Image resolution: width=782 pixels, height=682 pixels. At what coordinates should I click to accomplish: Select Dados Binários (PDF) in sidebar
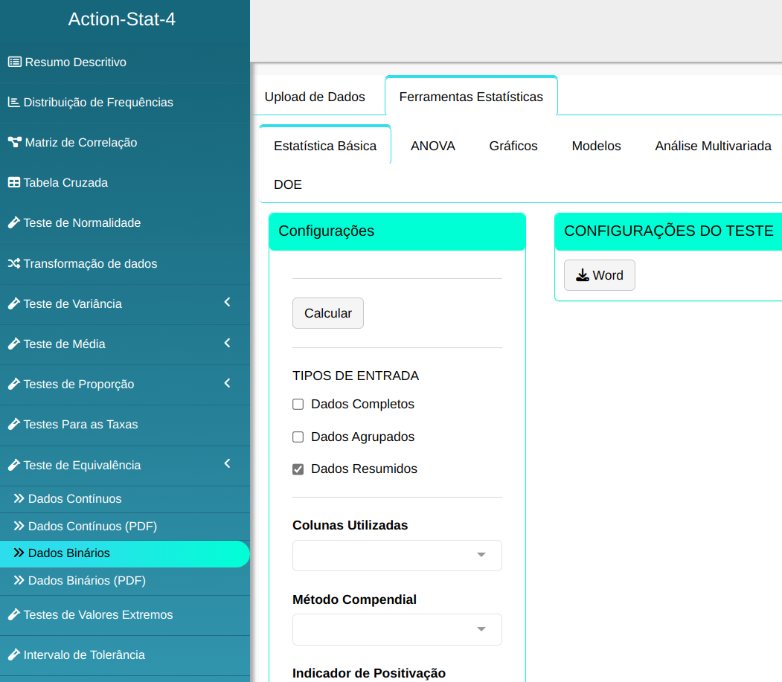point(86,581)
